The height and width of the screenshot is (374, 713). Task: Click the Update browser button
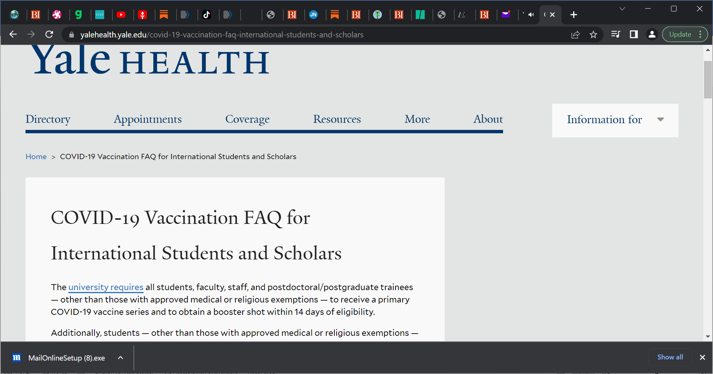pos(680,34)
